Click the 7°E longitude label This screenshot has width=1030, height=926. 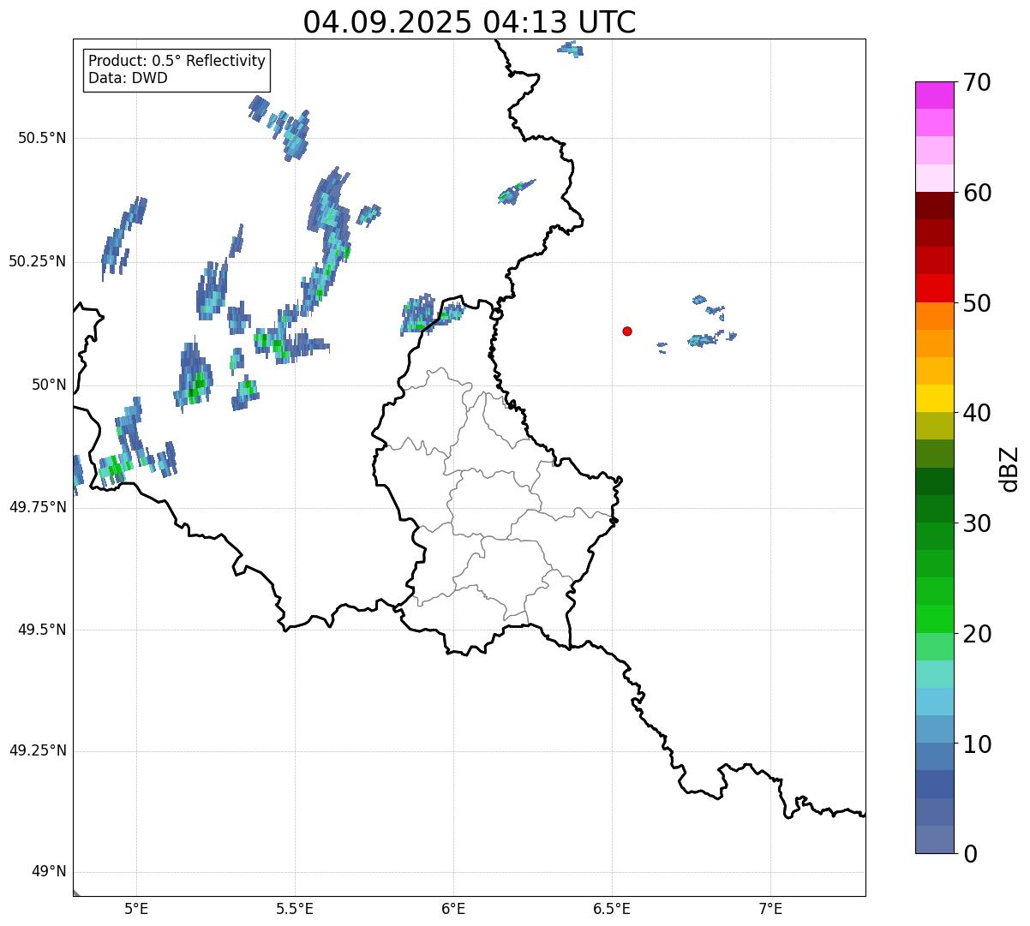point(770,909)
